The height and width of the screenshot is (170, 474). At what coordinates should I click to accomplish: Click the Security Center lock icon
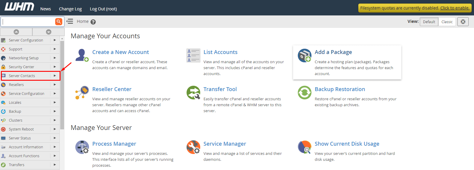point(3,67)
